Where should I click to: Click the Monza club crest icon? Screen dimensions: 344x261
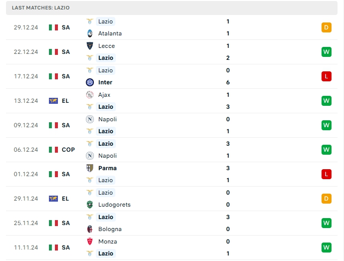(90, 242)
